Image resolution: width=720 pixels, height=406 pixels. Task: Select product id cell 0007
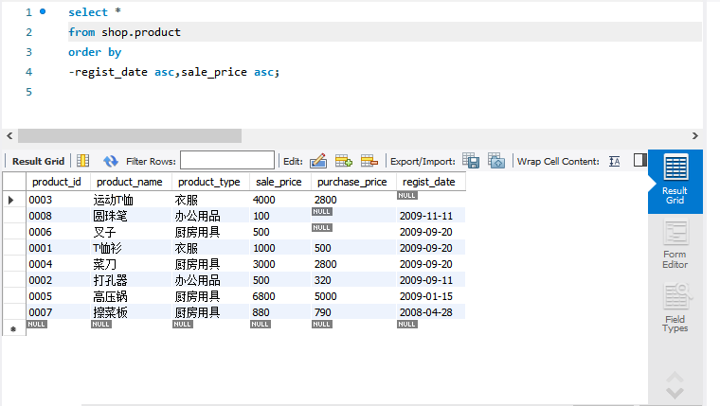click(59, 312)
